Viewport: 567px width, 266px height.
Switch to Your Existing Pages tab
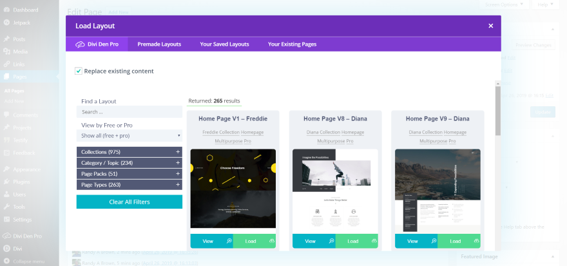292,44
